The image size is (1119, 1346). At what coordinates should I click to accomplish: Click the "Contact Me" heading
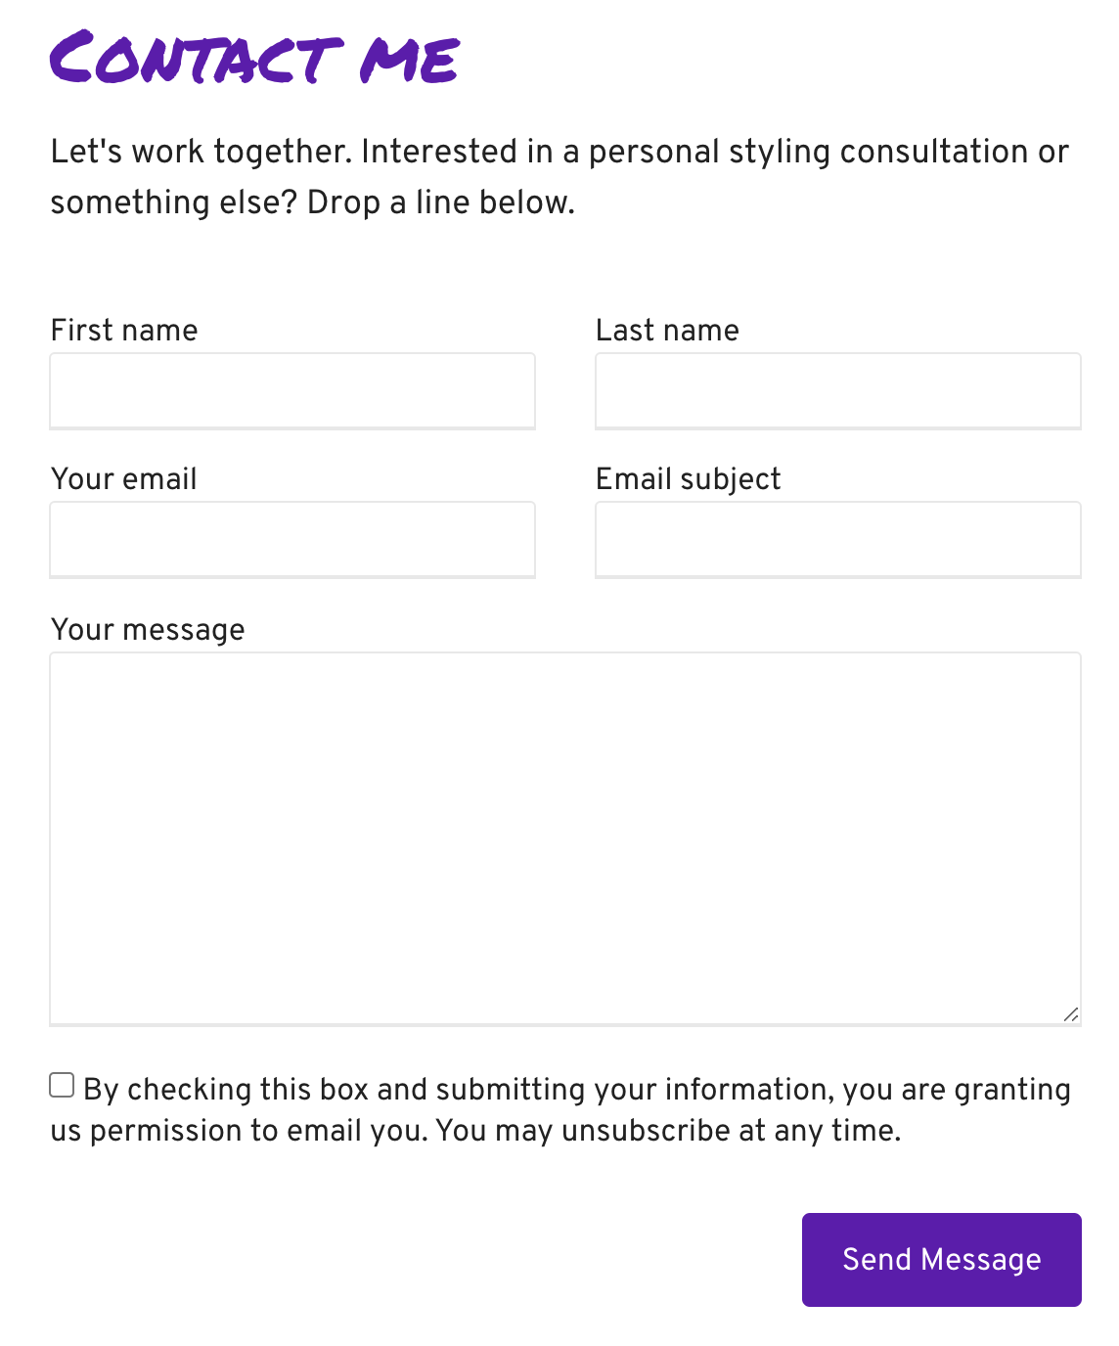coord(254,59)
